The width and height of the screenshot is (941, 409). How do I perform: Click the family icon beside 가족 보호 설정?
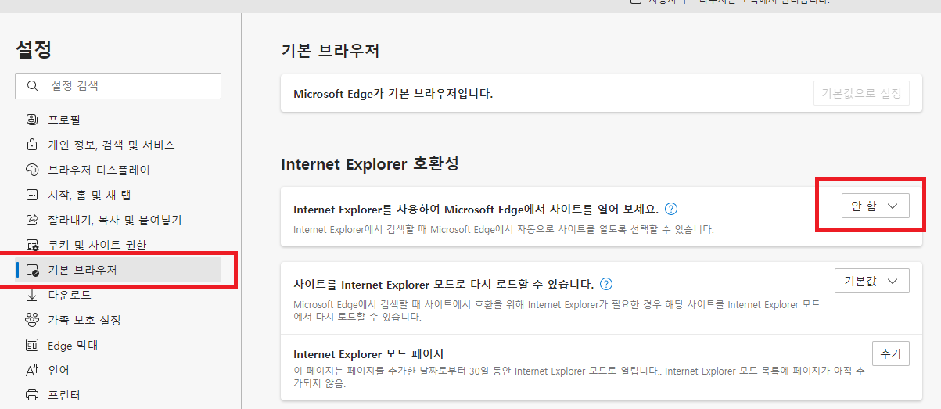point(32,320)
